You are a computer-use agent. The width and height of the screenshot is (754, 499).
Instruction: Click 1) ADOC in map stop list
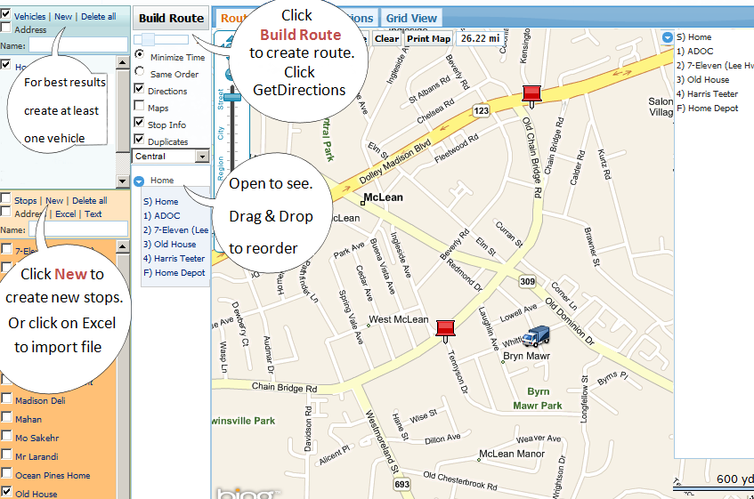694,52
